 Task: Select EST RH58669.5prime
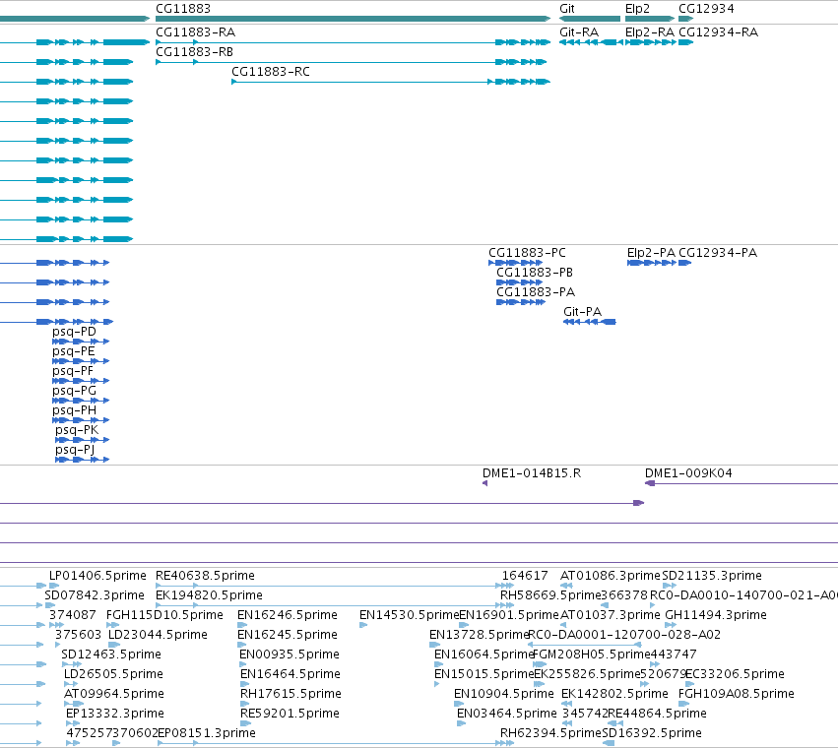tap(550, 595)
